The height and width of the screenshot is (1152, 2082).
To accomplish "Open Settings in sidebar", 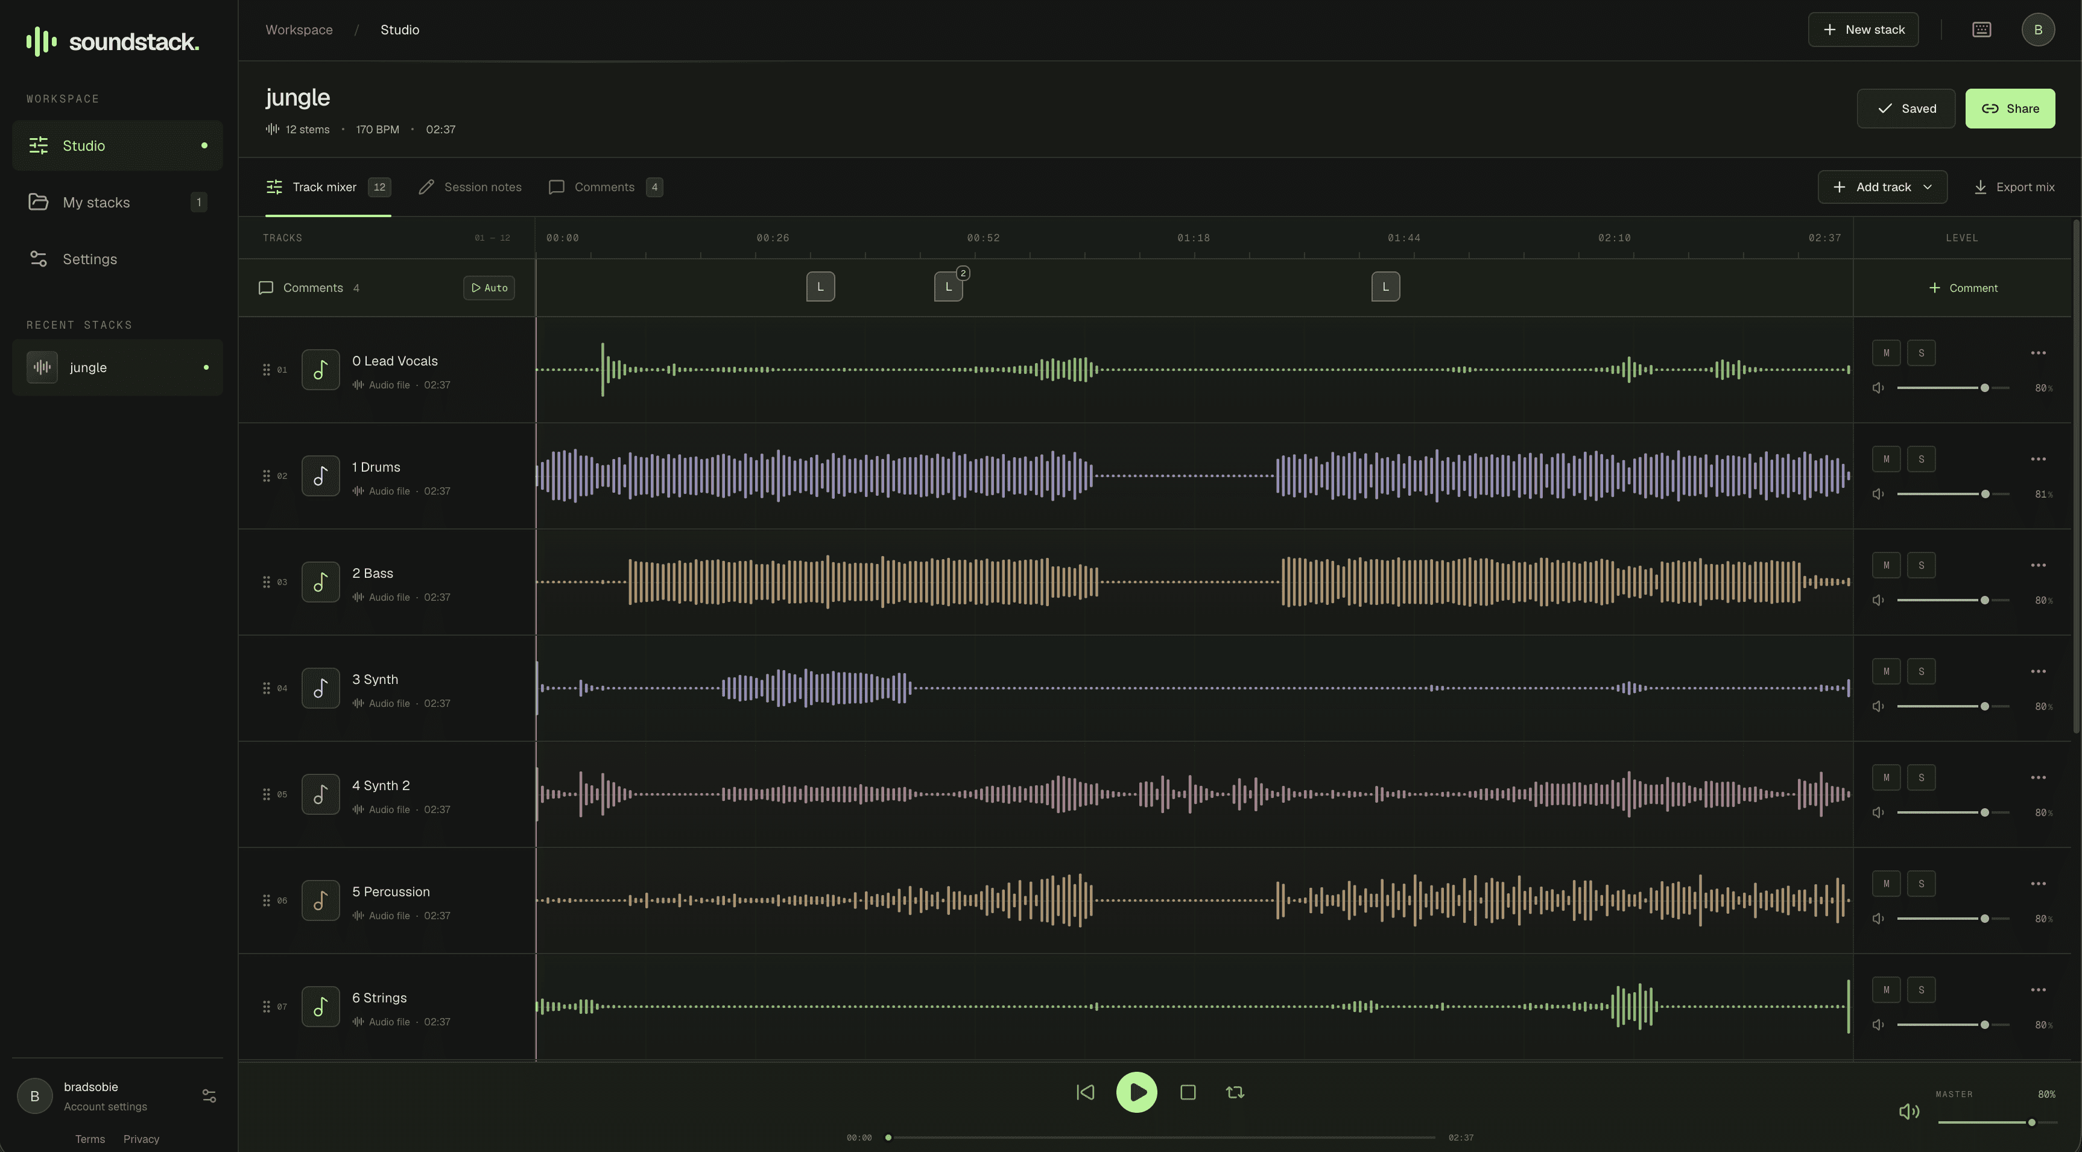I will click(117, 259).
